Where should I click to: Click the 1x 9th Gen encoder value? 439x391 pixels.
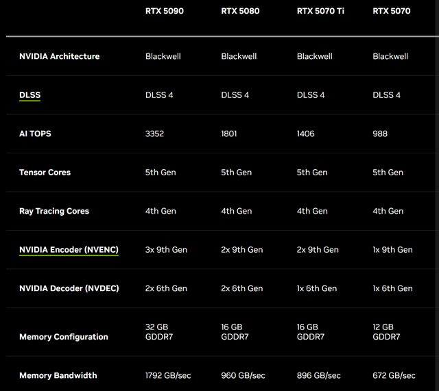tap(392, 249)
